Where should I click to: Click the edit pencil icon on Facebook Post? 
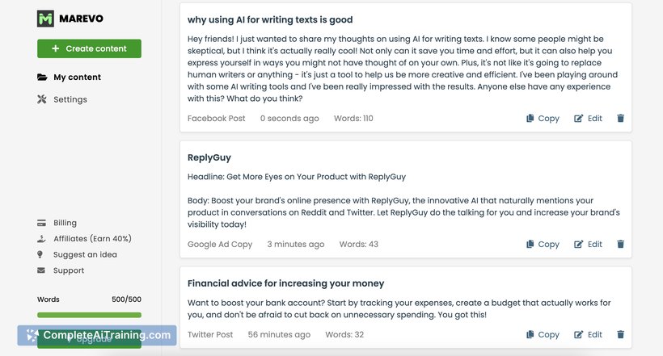578,118
